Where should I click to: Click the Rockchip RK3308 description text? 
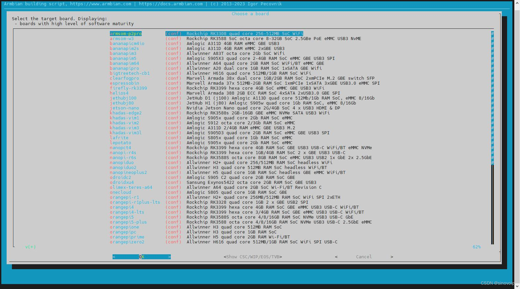[245, 33]
